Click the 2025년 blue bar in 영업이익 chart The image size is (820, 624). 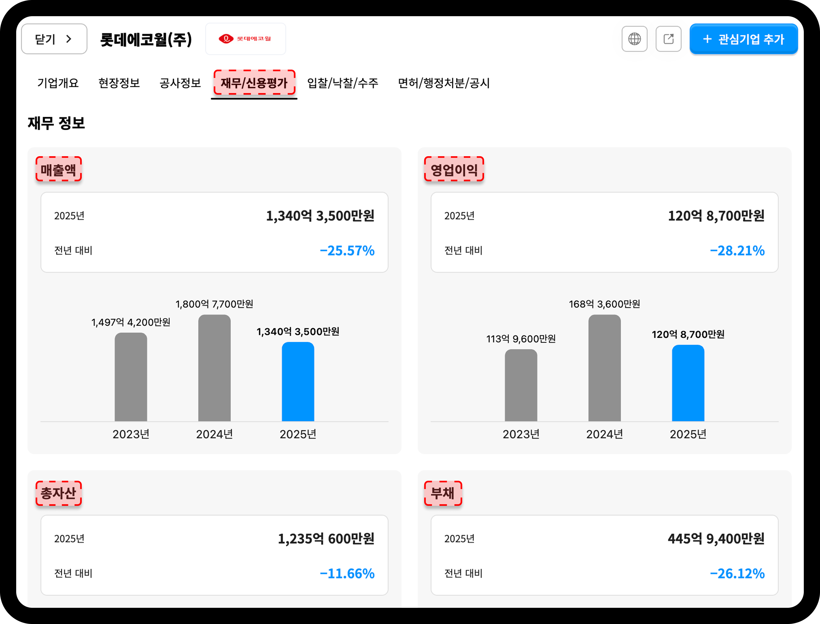688,383
